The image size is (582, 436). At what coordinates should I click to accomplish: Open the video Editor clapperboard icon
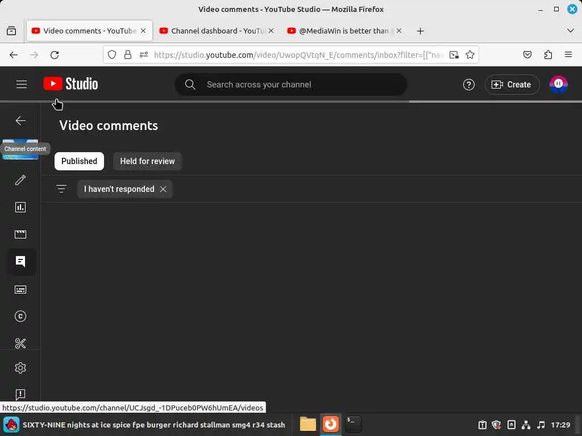(x=20, y=234)
